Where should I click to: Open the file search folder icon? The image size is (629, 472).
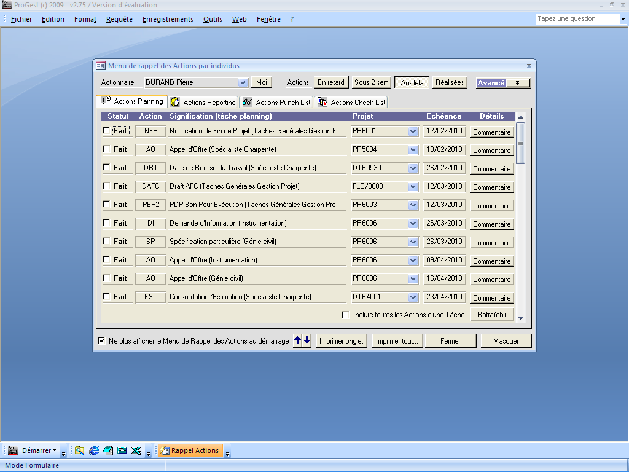79,450
